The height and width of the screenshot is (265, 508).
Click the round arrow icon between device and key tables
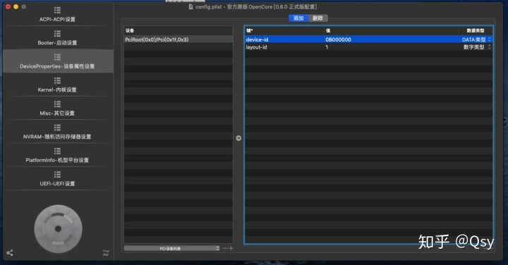pos(238,138)
